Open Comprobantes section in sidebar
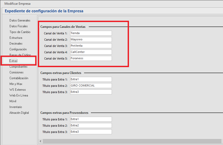The height and width of the screenshot is (145, 223). (18, 67)
